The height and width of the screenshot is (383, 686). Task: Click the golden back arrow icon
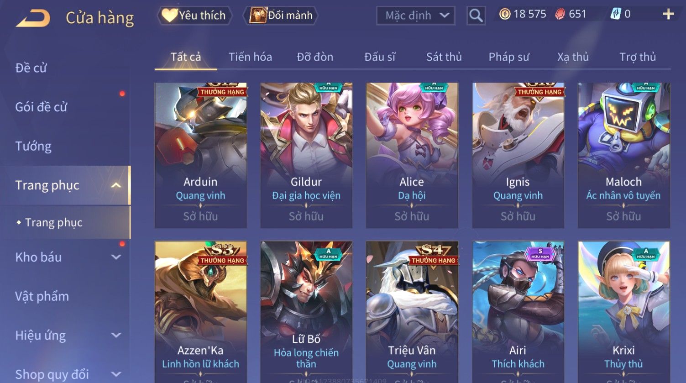[x=33, y=19]
